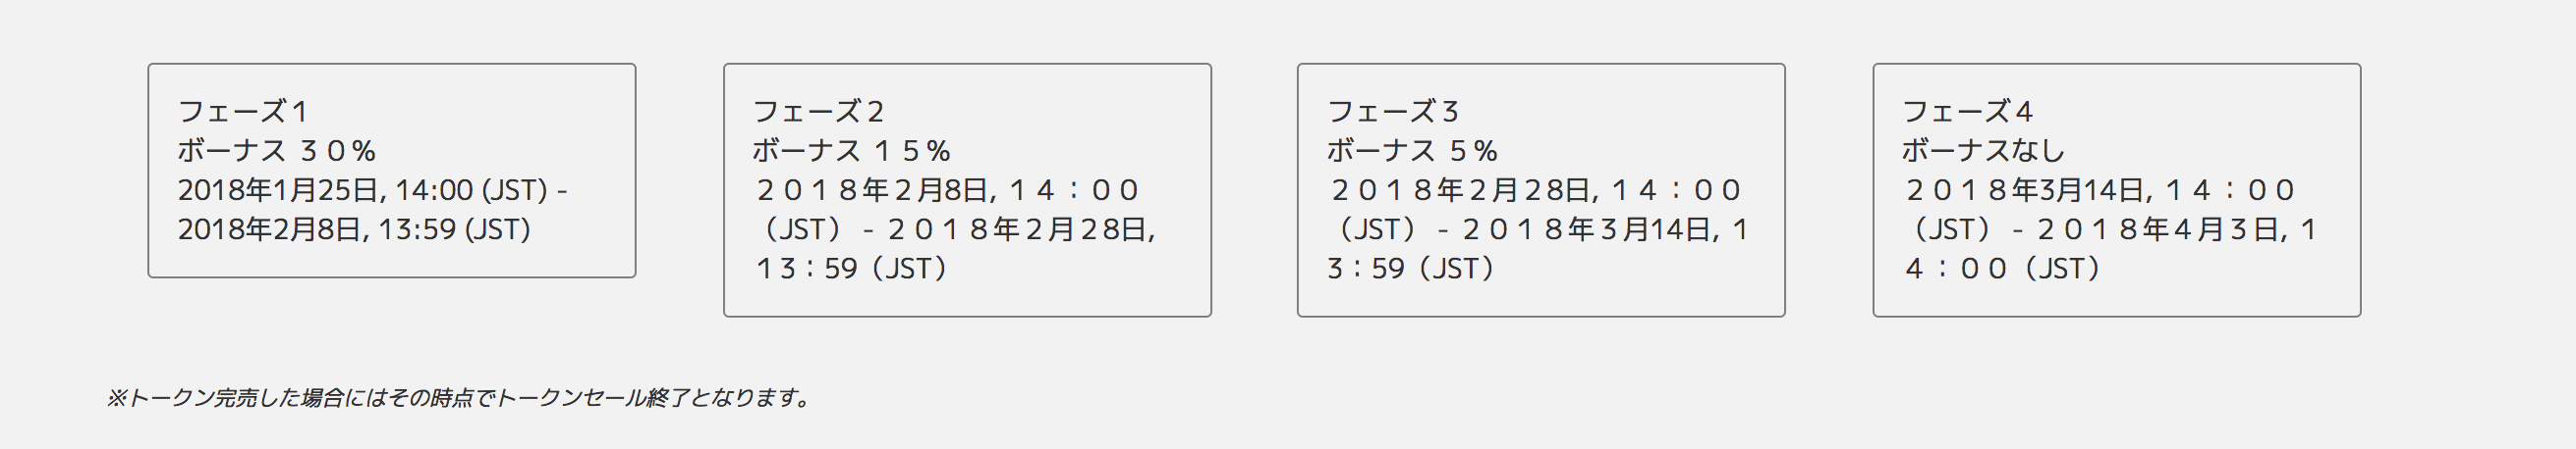
Task: Click the フェーズ4 heading text
Action: [x=1968, y=112]
